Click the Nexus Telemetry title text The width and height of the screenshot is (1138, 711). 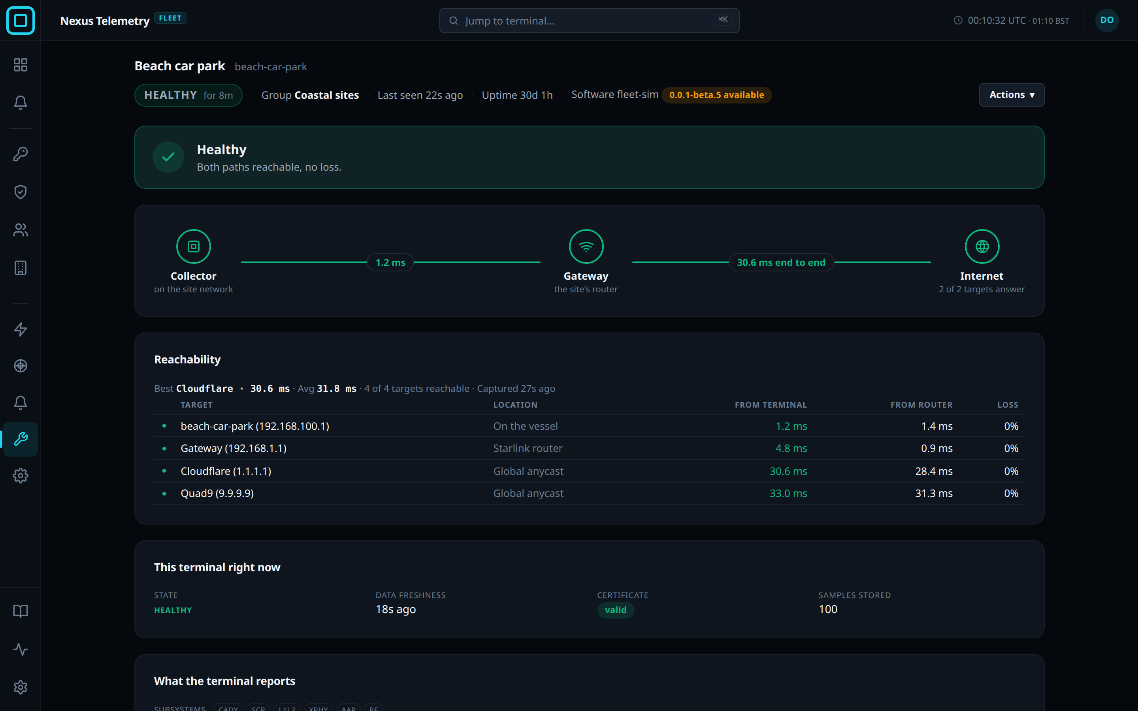pyautogui.click(x=105, y=21)
